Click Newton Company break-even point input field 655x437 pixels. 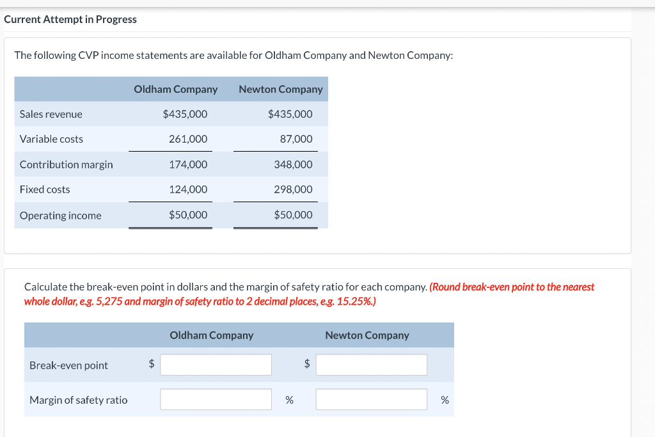point(372,365)
